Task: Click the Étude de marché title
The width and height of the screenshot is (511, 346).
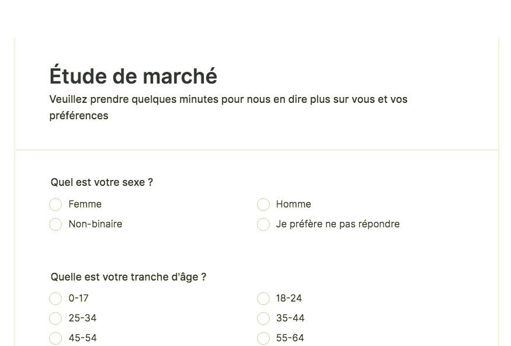Action: [133, 75]
